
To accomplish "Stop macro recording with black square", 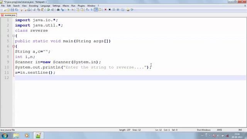I will 110,10.
